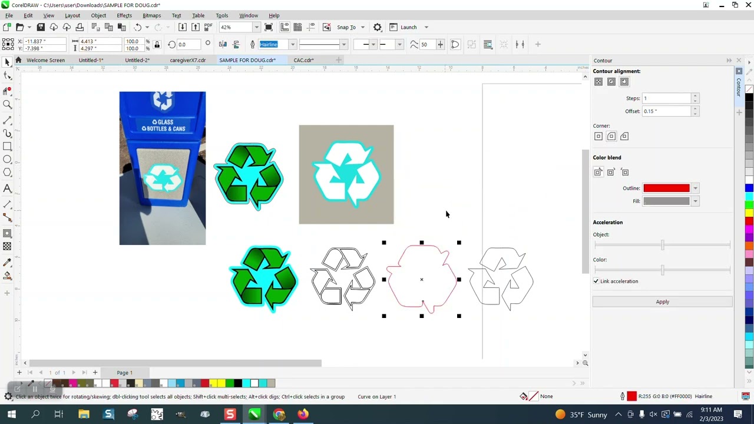Click the Print icon
Viewport: 754px width, 424px height.
pyautogui.click(x=80, y=27)
